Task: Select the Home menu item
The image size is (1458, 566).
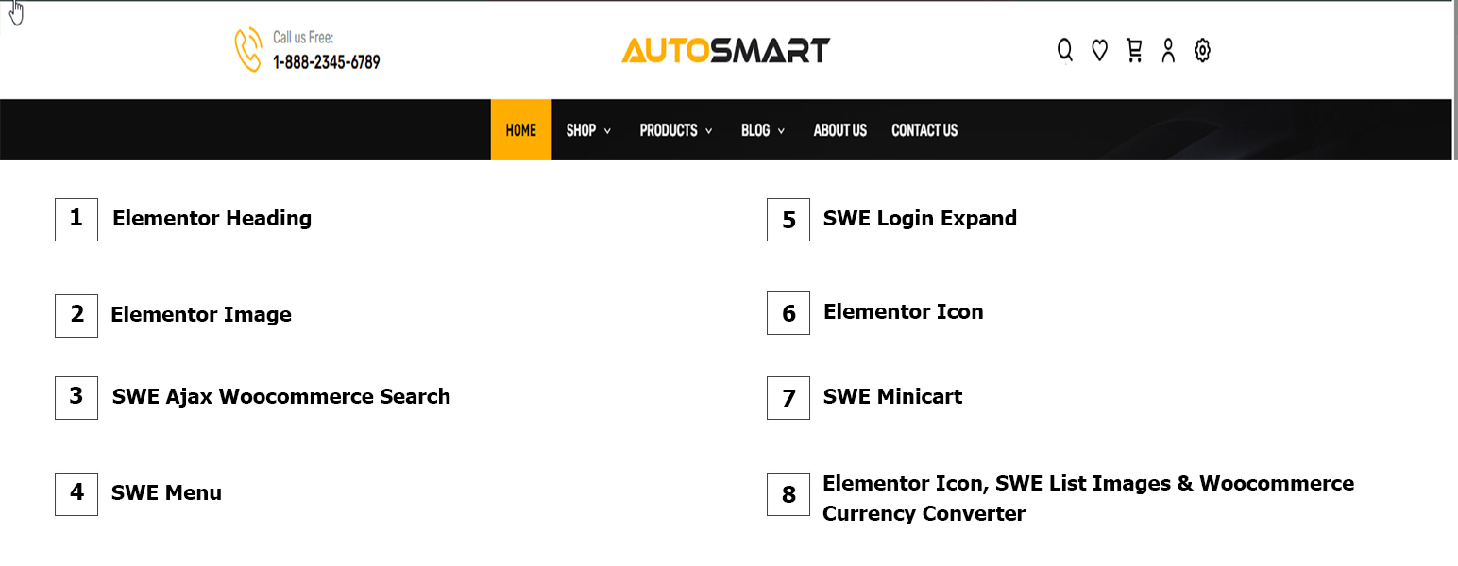Action: click(x=520, y=130)
